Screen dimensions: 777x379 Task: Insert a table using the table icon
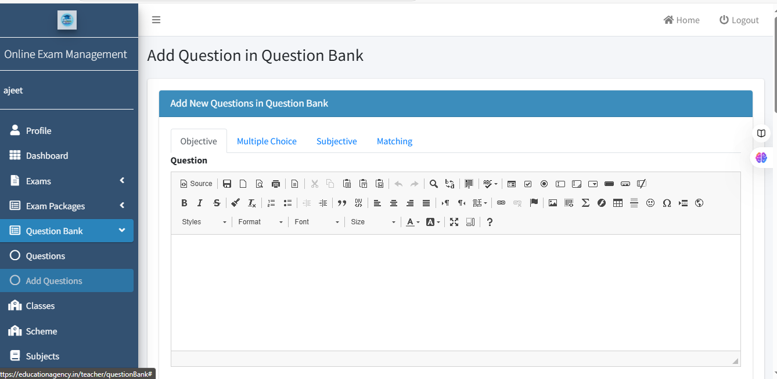coord(618,203)
